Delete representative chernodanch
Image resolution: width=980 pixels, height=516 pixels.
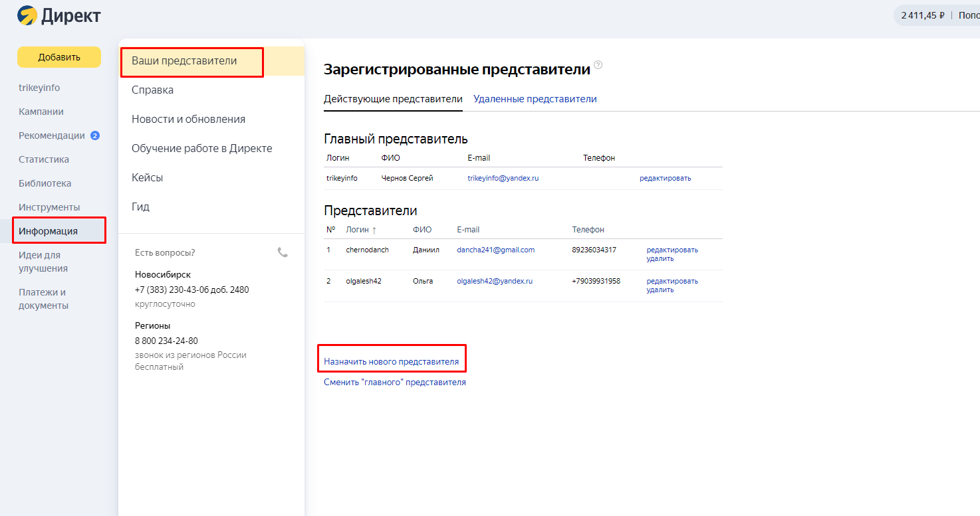[x=660, y=259]
